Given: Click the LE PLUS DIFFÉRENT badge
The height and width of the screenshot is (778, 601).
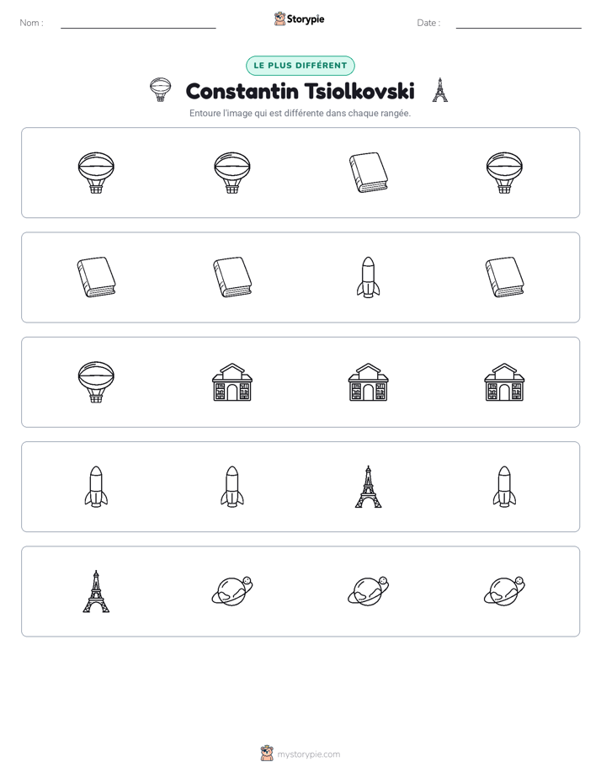Looking at the screenshot, I should 300,66.
